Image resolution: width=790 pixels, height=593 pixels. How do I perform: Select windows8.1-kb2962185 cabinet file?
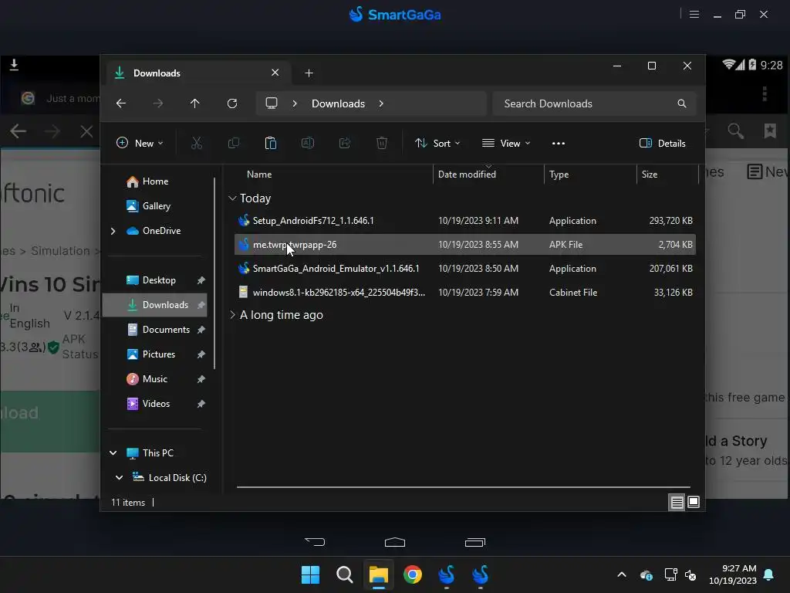click(465, 293)
